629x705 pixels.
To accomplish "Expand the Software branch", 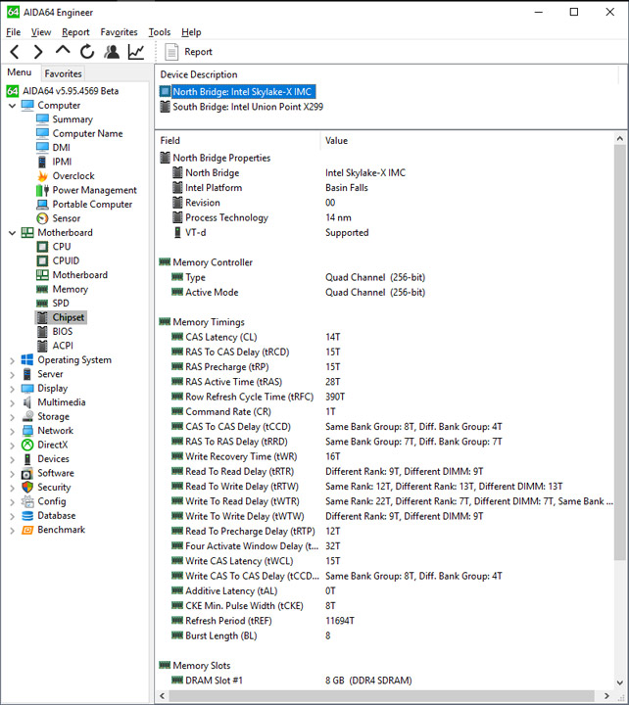I will (12, 474).
